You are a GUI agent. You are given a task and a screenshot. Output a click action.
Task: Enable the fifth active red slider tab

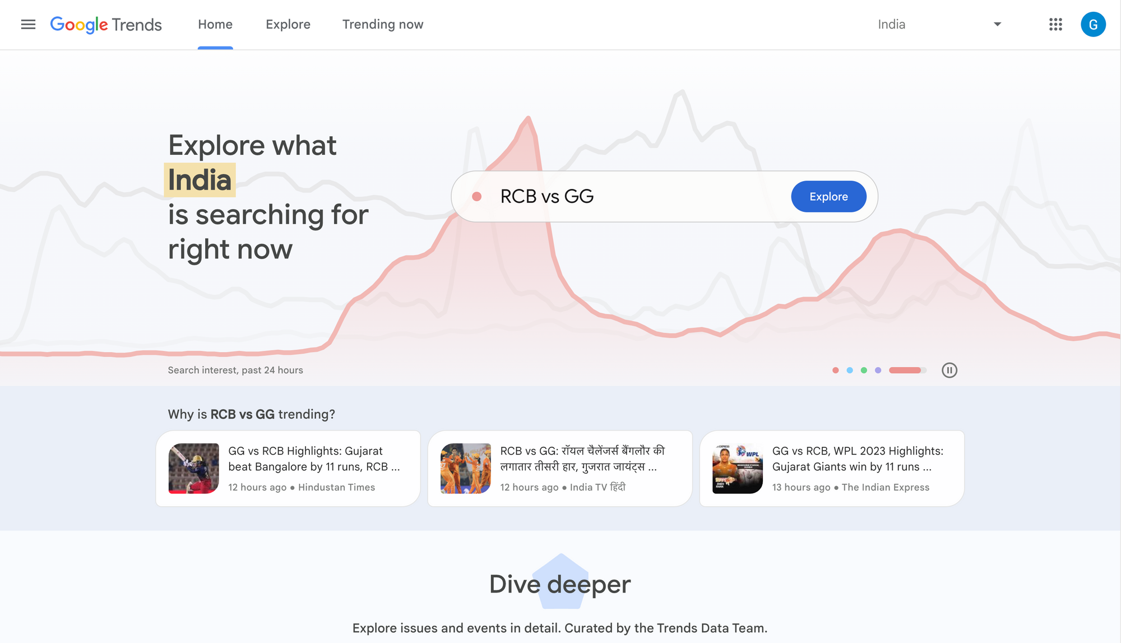click(x=905, y=371)
